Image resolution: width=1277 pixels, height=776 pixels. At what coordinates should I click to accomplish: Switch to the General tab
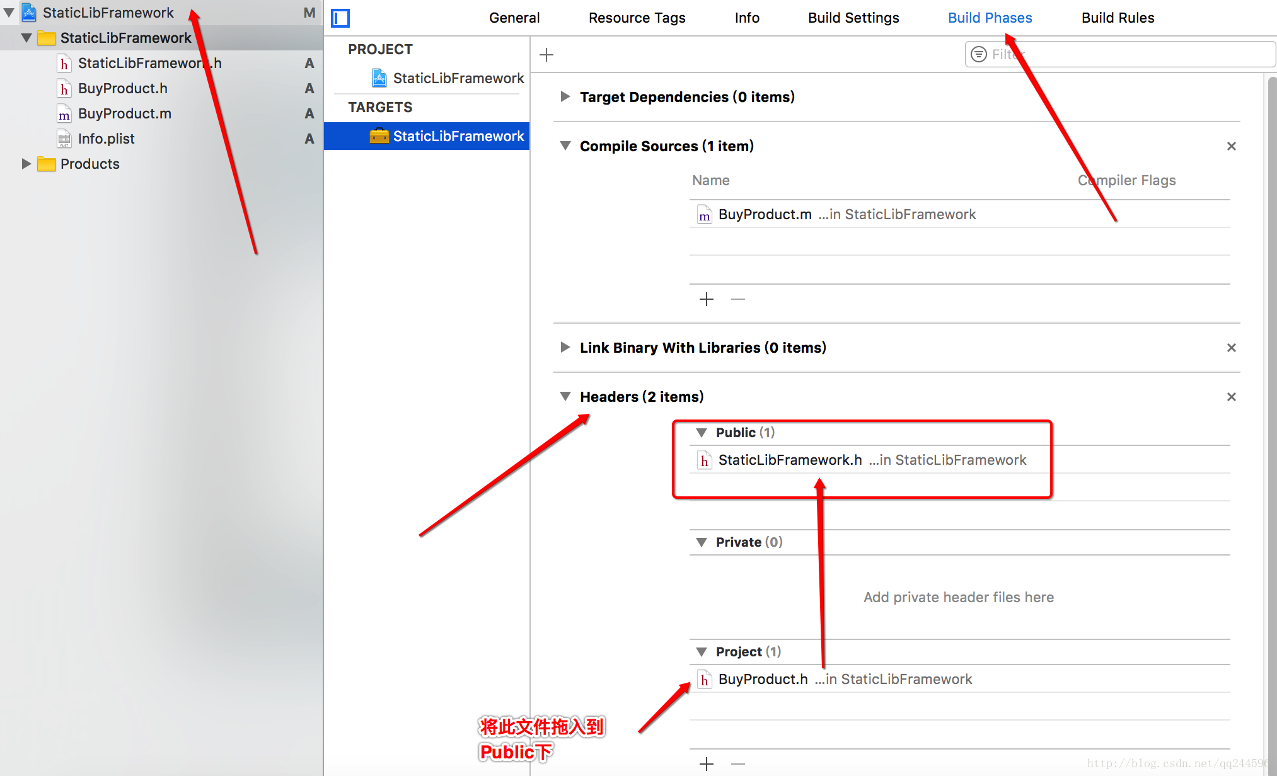pyautogui.click(x=514, y=18)
